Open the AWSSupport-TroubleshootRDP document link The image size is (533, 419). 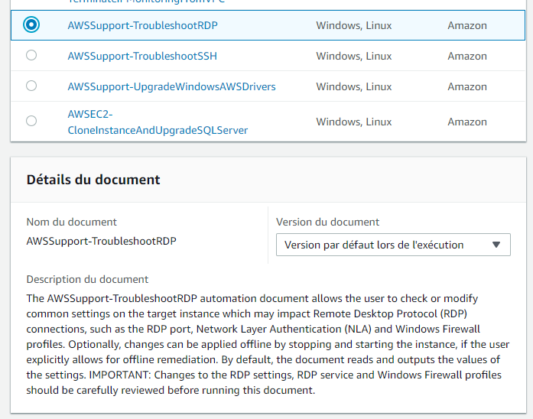click(142, 25)
